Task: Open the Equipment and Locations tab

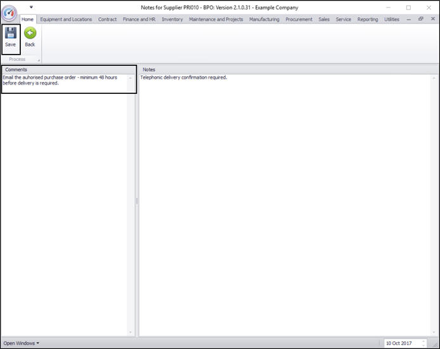Action: [x=66, y=19]
